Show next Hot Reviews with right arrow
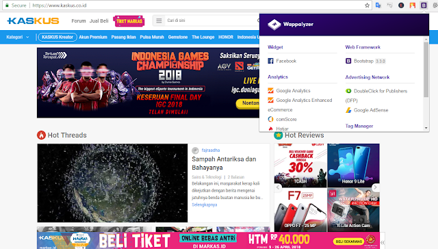 point(376,187)
